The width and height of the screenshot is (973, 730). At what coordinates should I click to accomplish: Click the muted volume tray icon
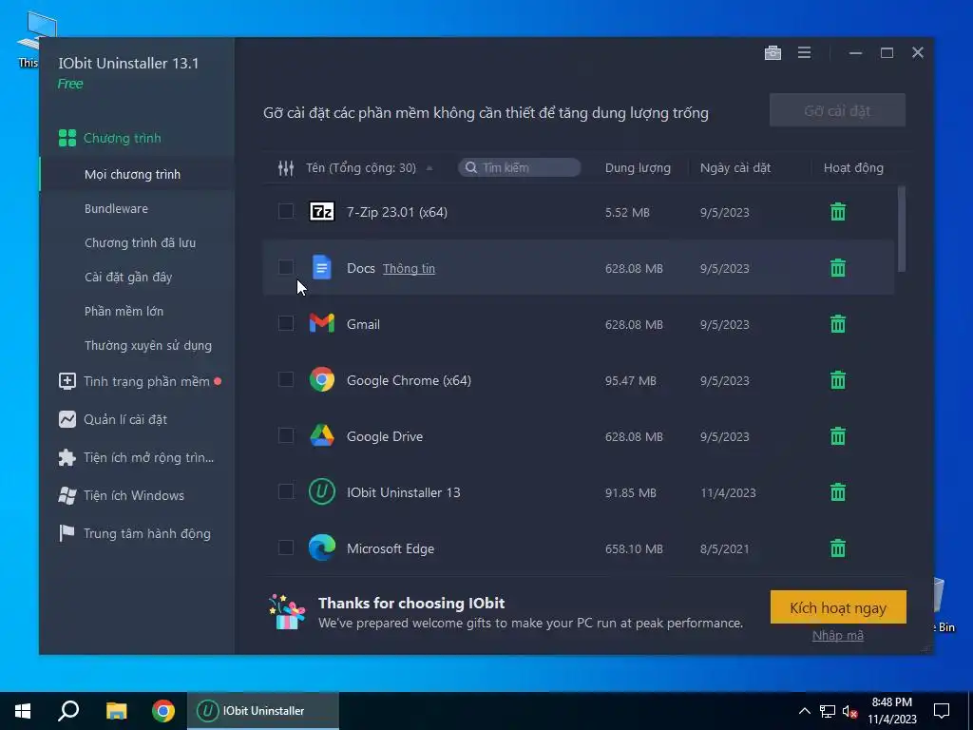click(850, 711)
